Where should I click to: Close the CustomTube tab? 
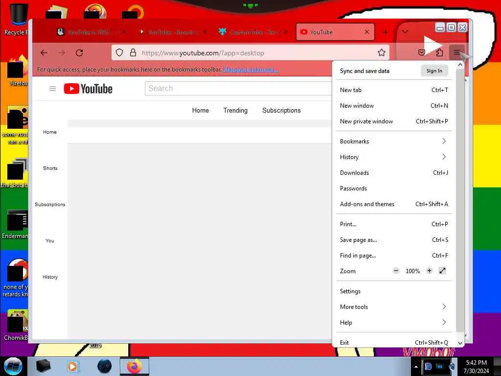pyautogui.click(x=286, y=32)
